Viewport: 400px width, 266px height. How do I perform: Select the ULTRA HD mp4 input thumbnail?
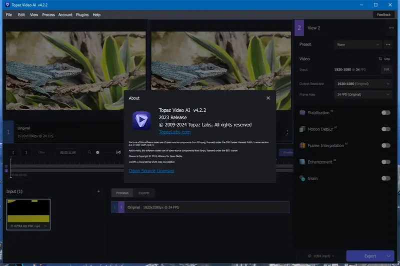pos(28,214)
